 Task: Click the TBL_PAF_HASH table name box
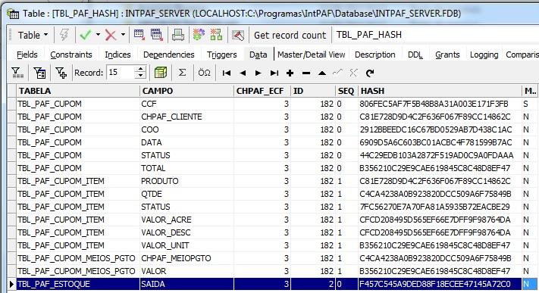pyautogui.click(x=435, y=35)
